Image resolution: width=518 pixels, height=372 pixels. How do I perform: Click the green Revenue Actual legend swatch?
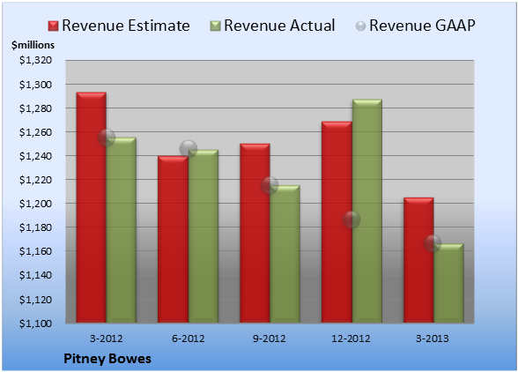[215, 26]
